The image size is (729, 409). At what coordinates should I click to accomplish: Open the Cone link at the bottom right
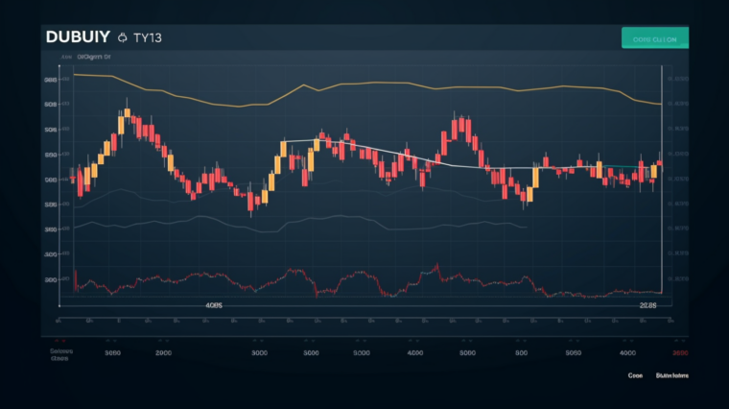[635, 376]
